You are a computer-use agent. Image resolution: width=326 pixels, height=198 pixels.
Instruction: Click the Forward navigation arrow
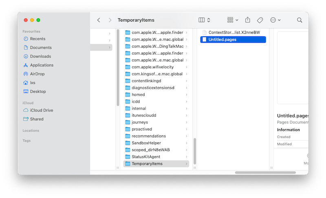[110, 20]
